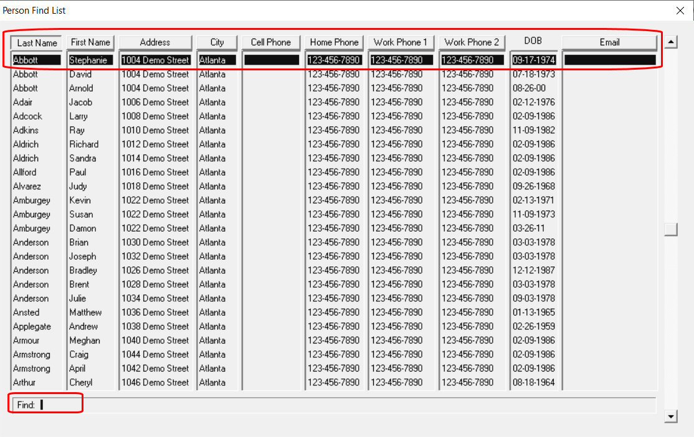Click address 1014 Demo Street
The image size is (694, 437).
[155, 158]
